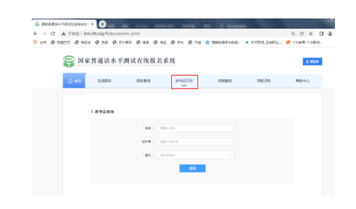Open the 秒可职场 bookmark
This screenshot has height=209, width=356.
click(263, 42)
